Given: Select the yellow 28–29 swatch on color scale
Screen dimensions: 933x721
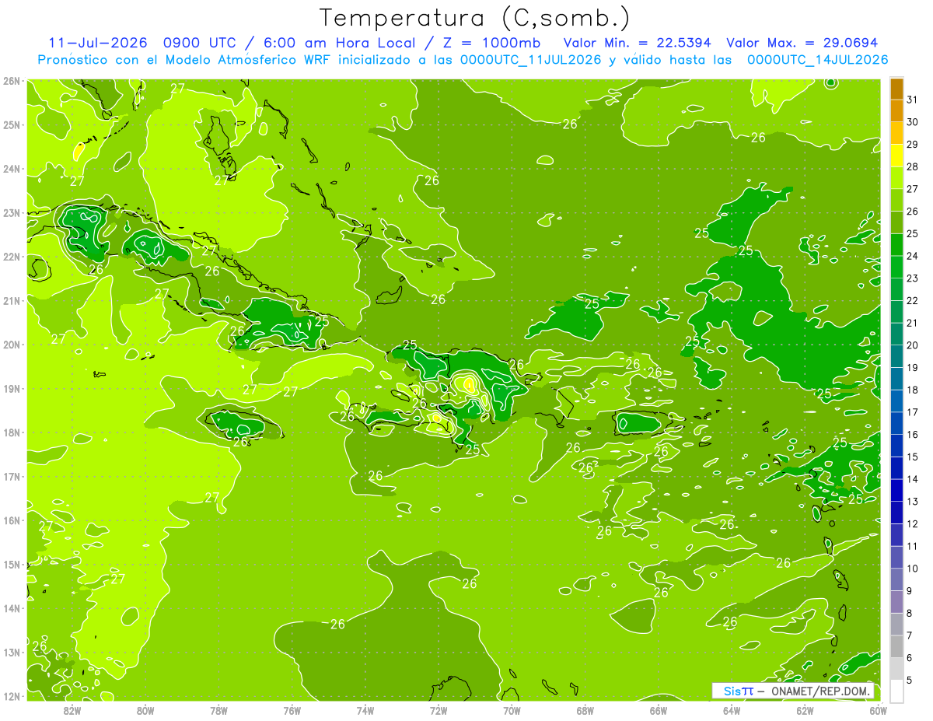Looking at the screenshot, I should pyautogui.click(x=896, y=155).
